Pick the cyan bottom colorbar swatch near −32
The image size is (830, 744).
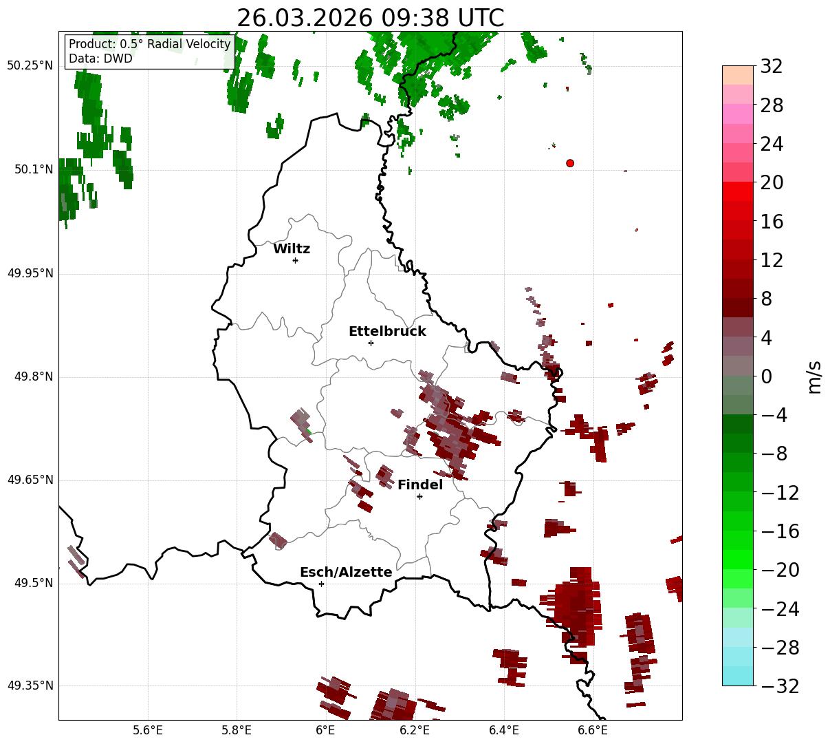point(738,676)
